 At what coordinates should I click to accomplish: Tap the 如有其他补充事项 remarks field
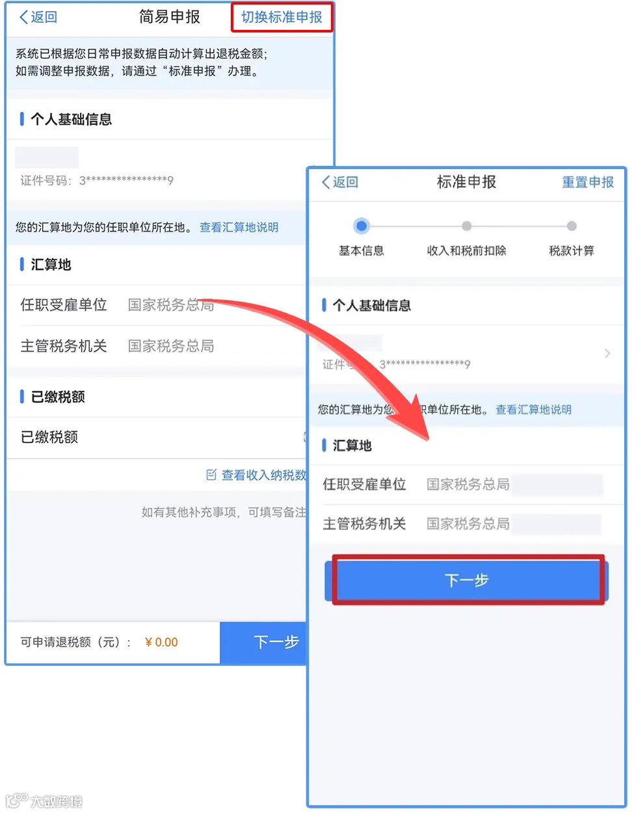click(x=224, y=512)
